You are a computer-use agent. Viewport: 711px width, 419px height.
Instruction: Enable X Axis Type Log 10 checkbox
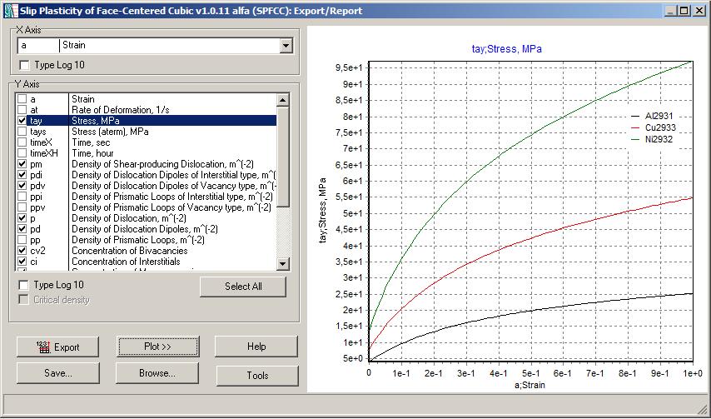pyautogui.click(x=24, y=65)
